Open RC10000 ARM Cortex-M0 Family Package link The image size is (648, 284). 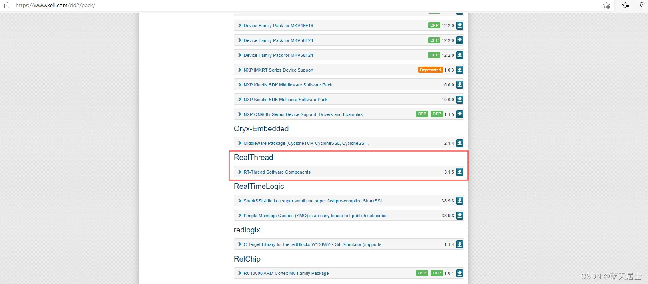pos(286,273)
